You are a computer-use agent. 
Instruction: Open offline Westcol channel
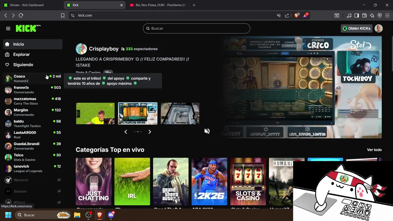33,180
